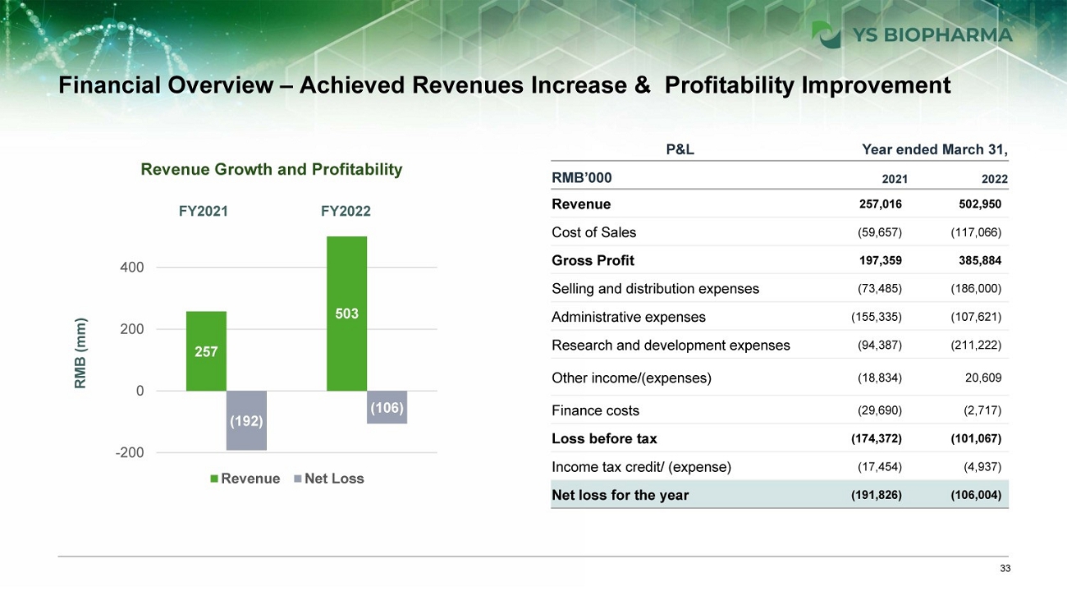This screenshot has width=1067, height=600.
Task: Click the RMB (mm) vertical axis label
Action: [80, 354]
